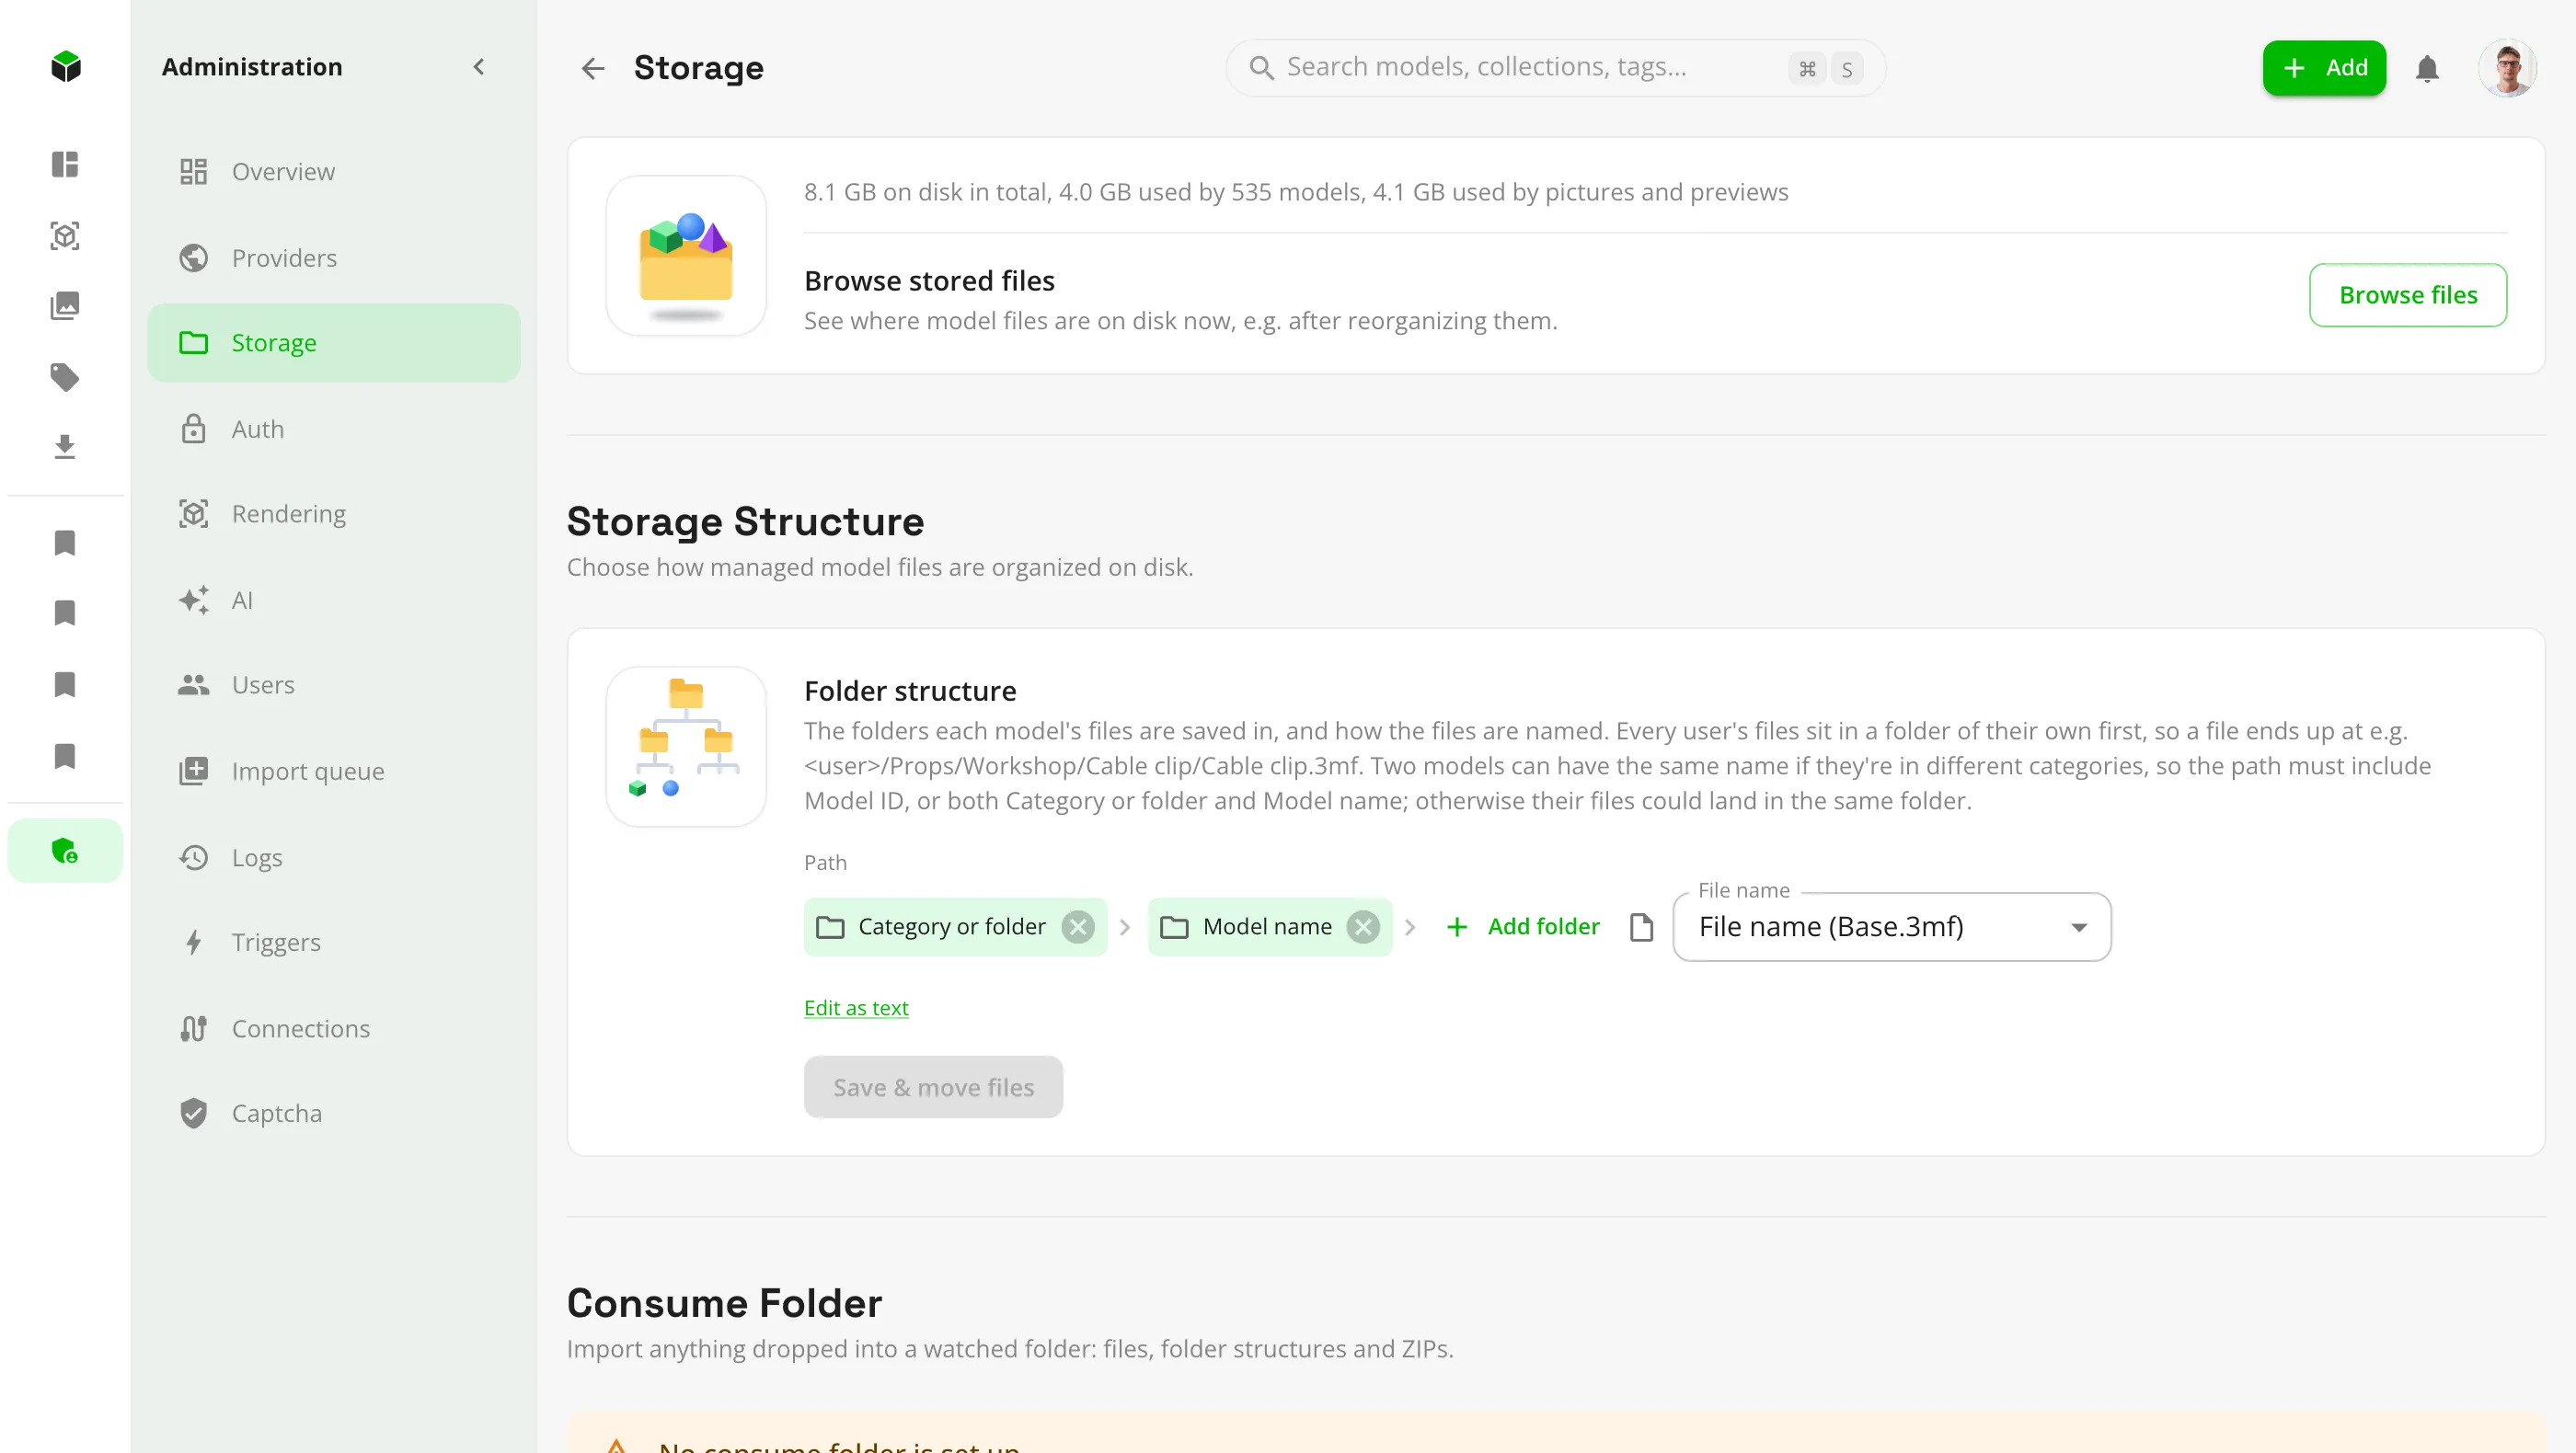This screenshot has width=2576, height=1453.
Task: Open Triggers page
Action: point(334,943)
